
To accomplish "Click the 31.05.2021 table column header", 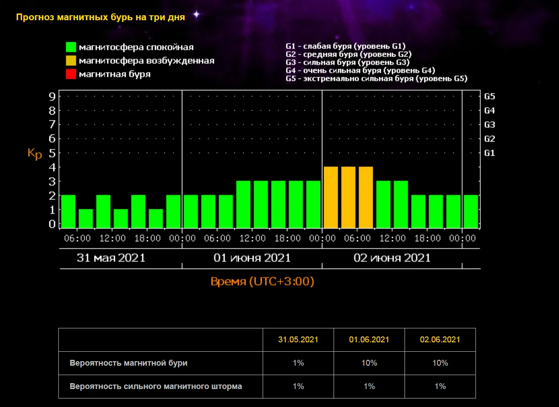I will (298, 340).
